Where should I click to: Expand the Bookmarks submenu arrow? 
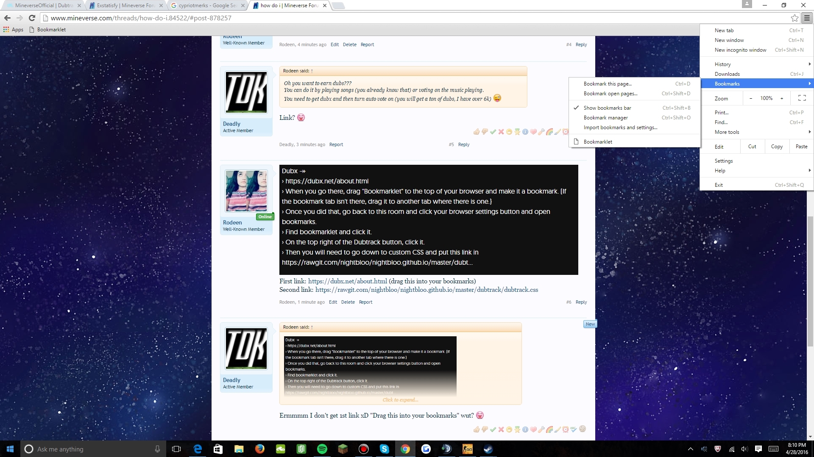coord(809,84)
